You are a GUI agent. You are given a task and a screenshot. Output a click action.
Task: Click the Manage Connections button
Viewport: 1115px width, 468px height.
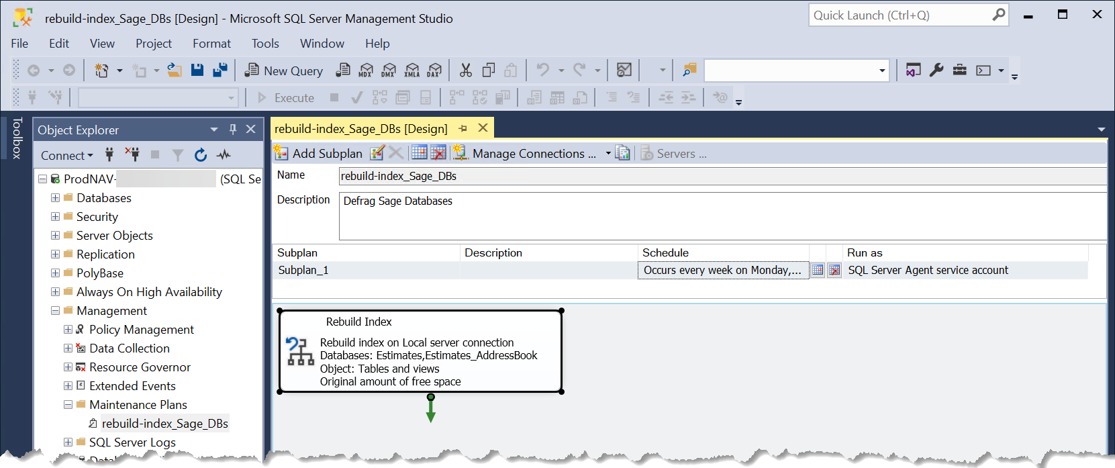pyautogui.click(x=526, y=153)
